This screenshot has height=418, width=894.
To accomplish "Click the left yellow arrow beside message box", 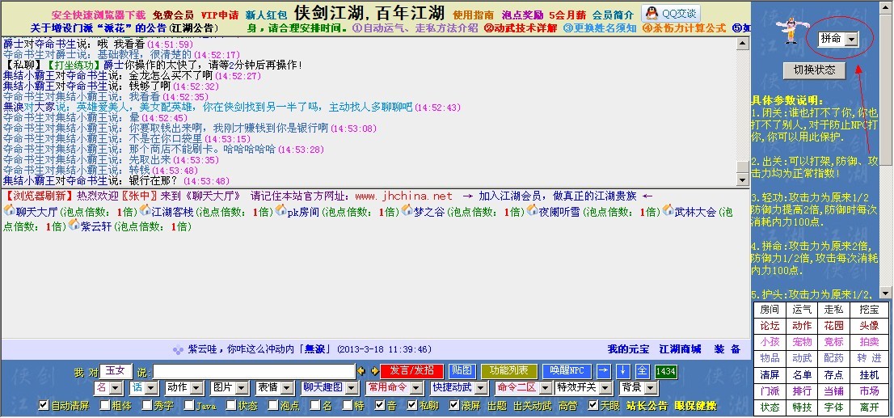I will coord(361,371).
